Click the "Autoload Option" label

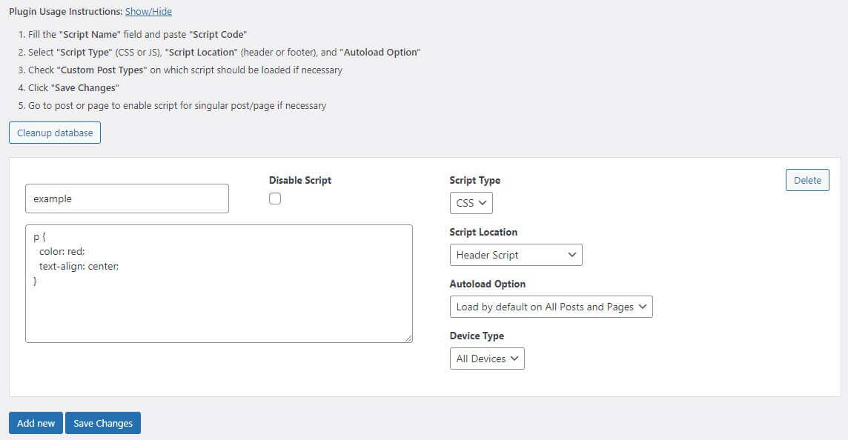point(487,284)
